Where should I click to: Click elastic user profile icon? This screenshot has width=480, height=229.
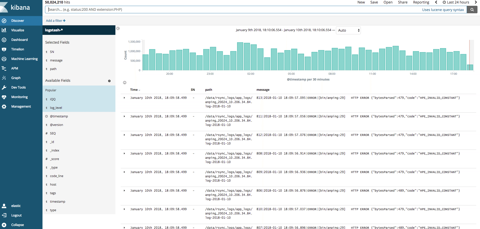(x=4, y=206)
